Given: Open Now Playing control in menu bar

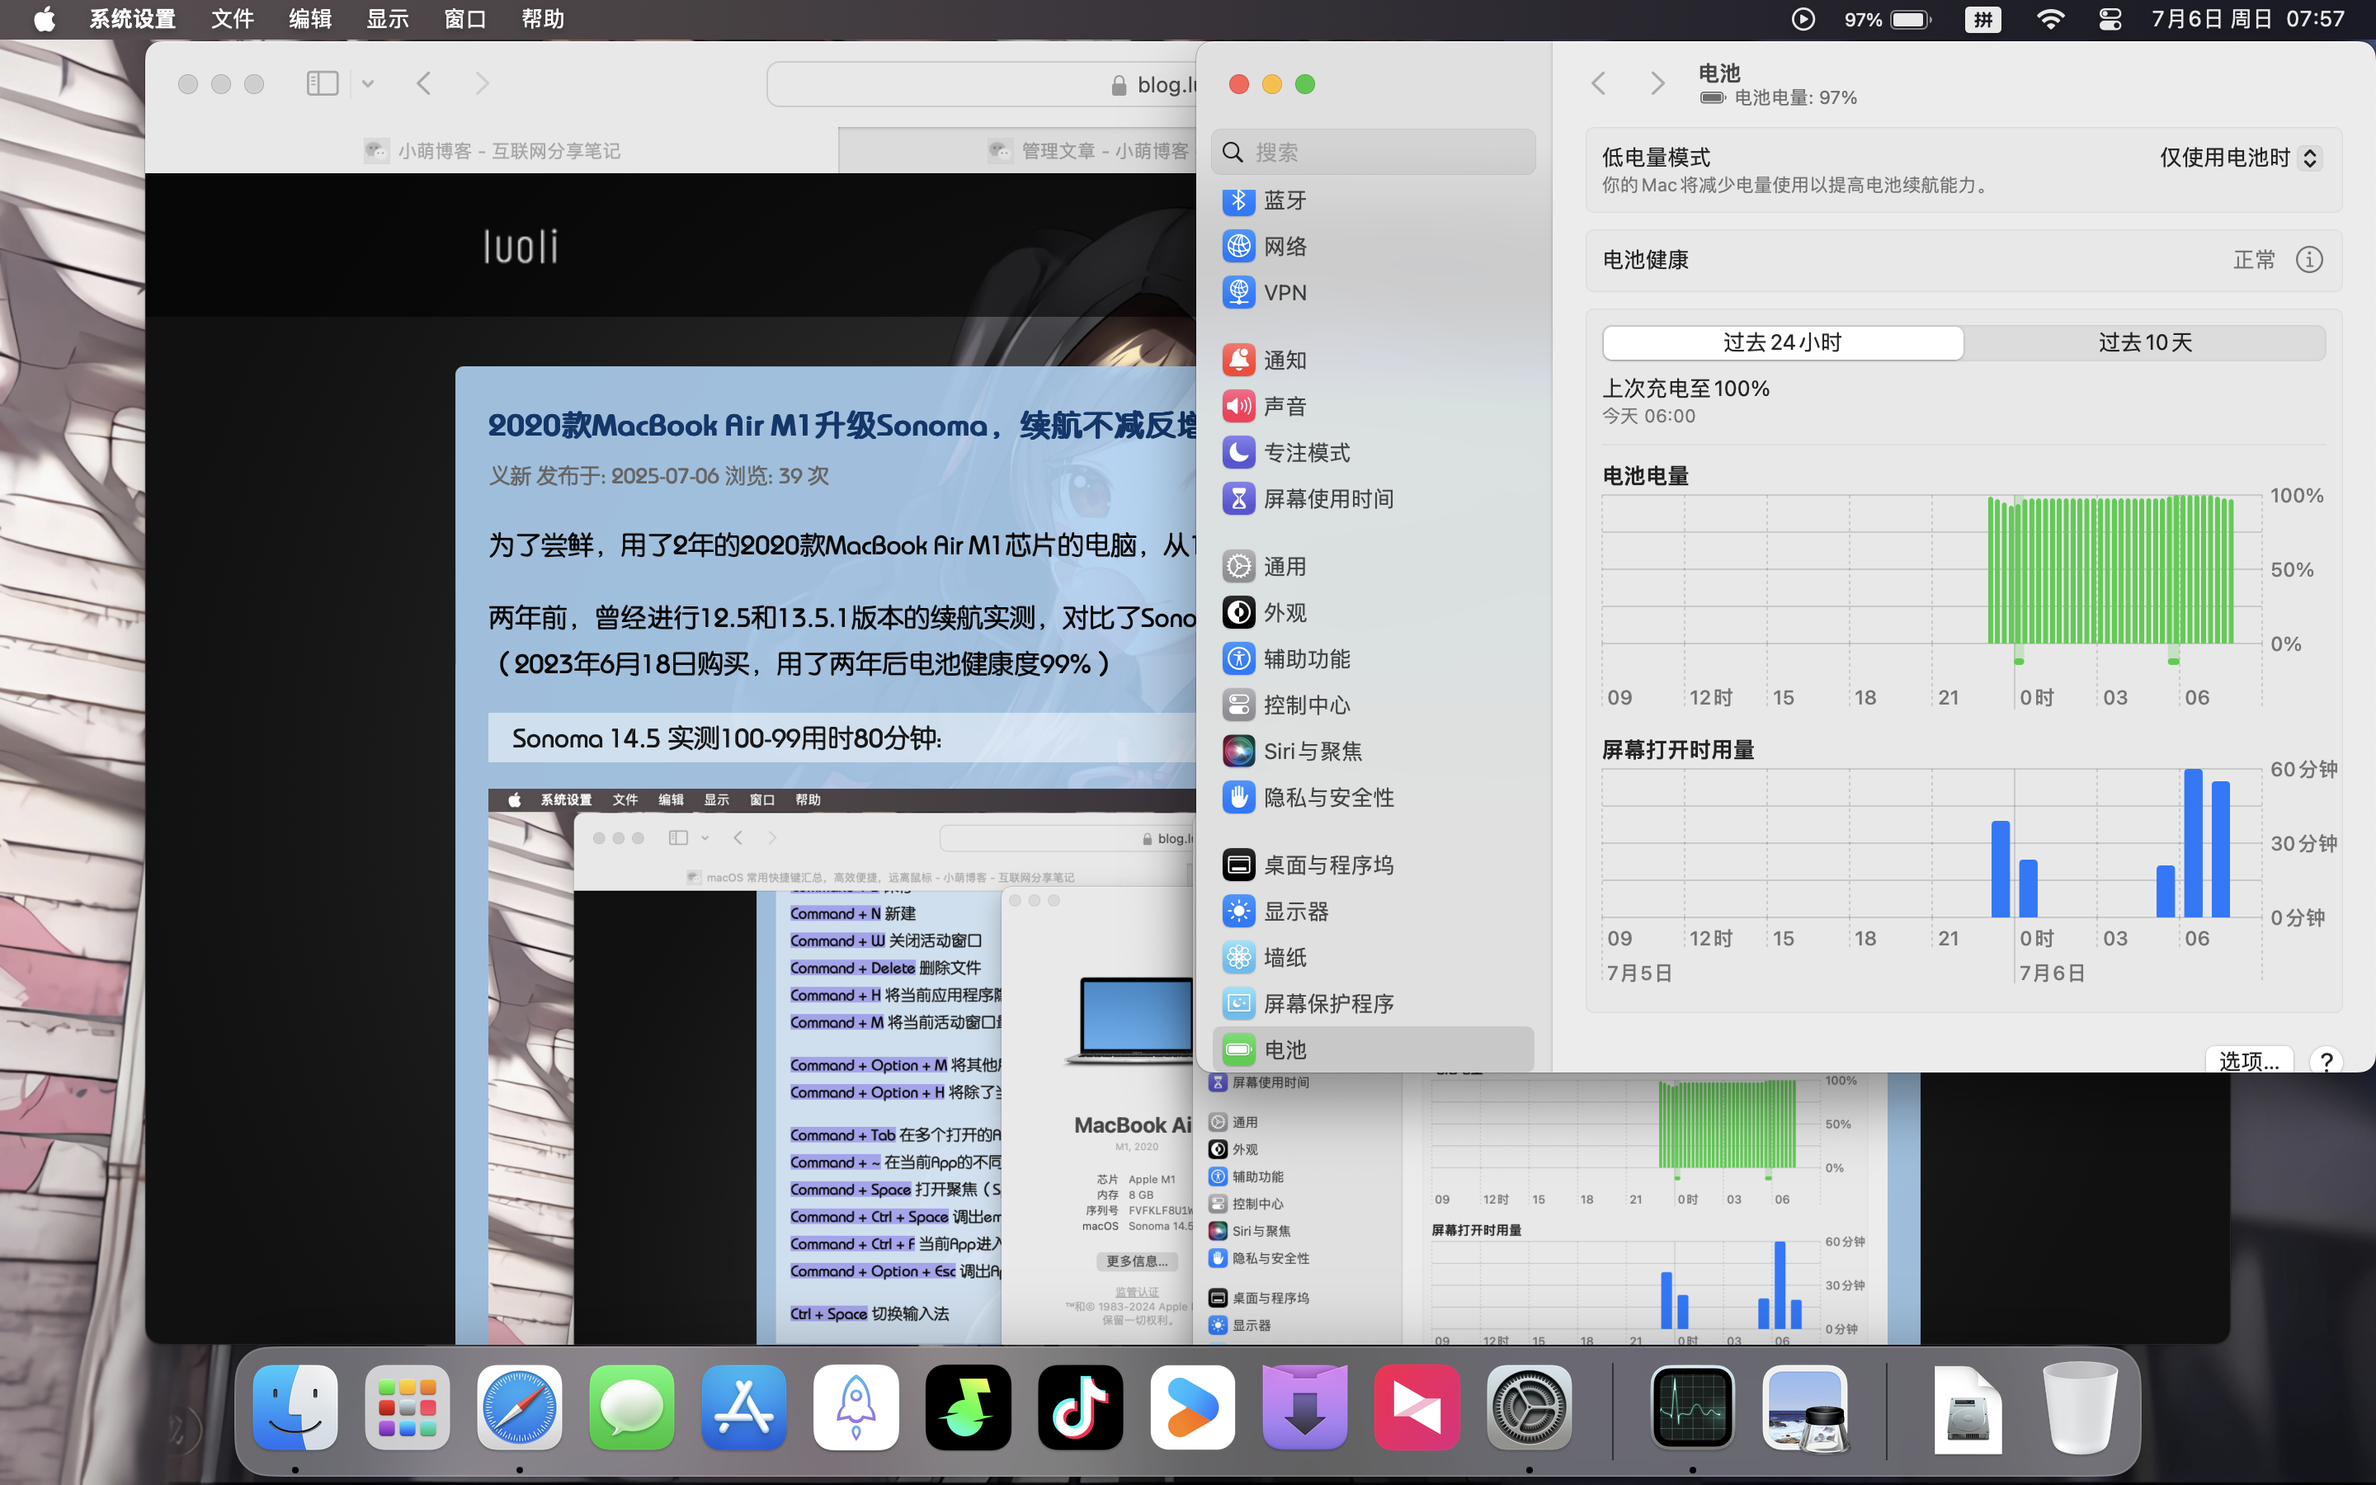Looking at the screenshot, I should [1803, 20].
